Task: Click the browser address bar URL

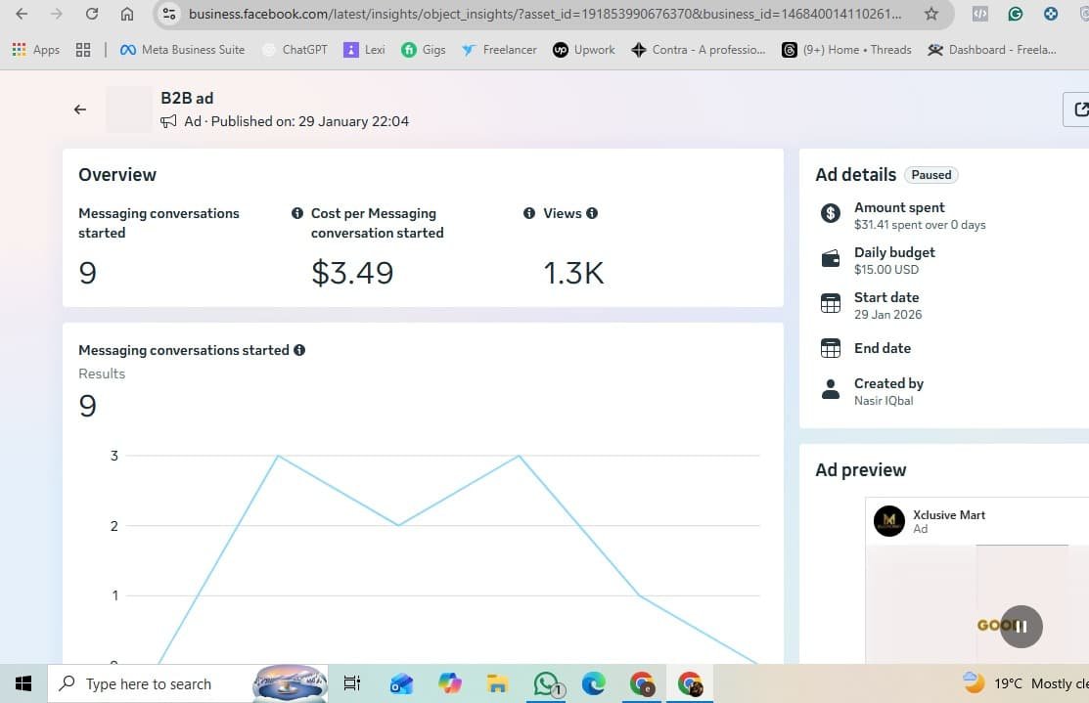Action: 545,14
